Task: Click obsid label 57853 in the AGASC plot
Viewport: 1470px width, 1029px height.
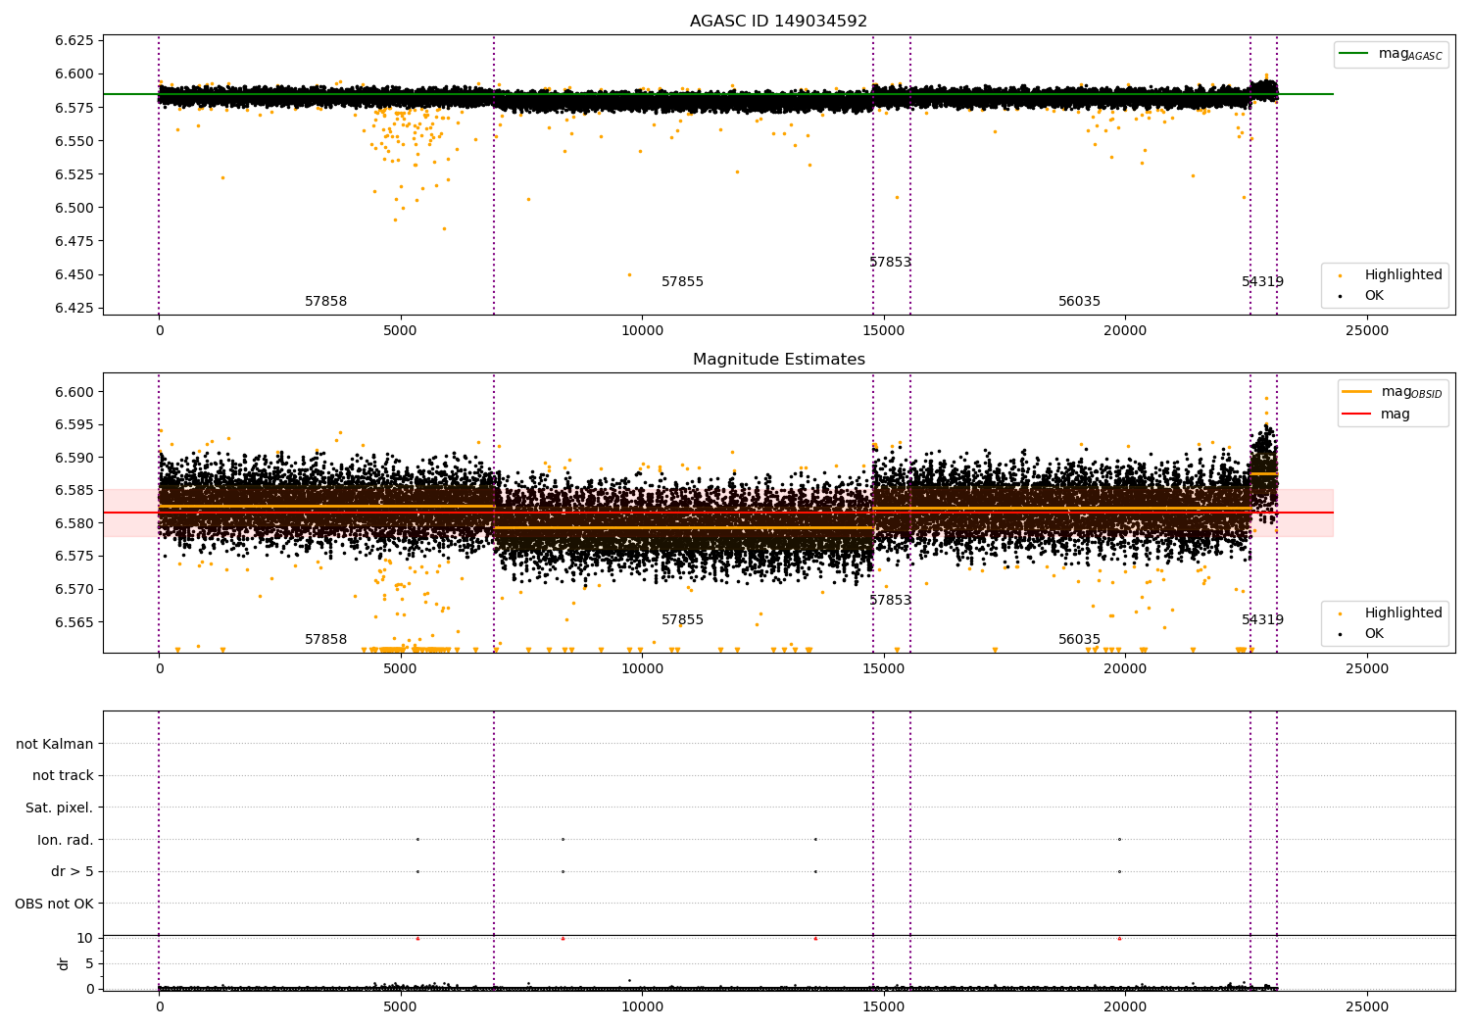Action: (x=890, y=263)
